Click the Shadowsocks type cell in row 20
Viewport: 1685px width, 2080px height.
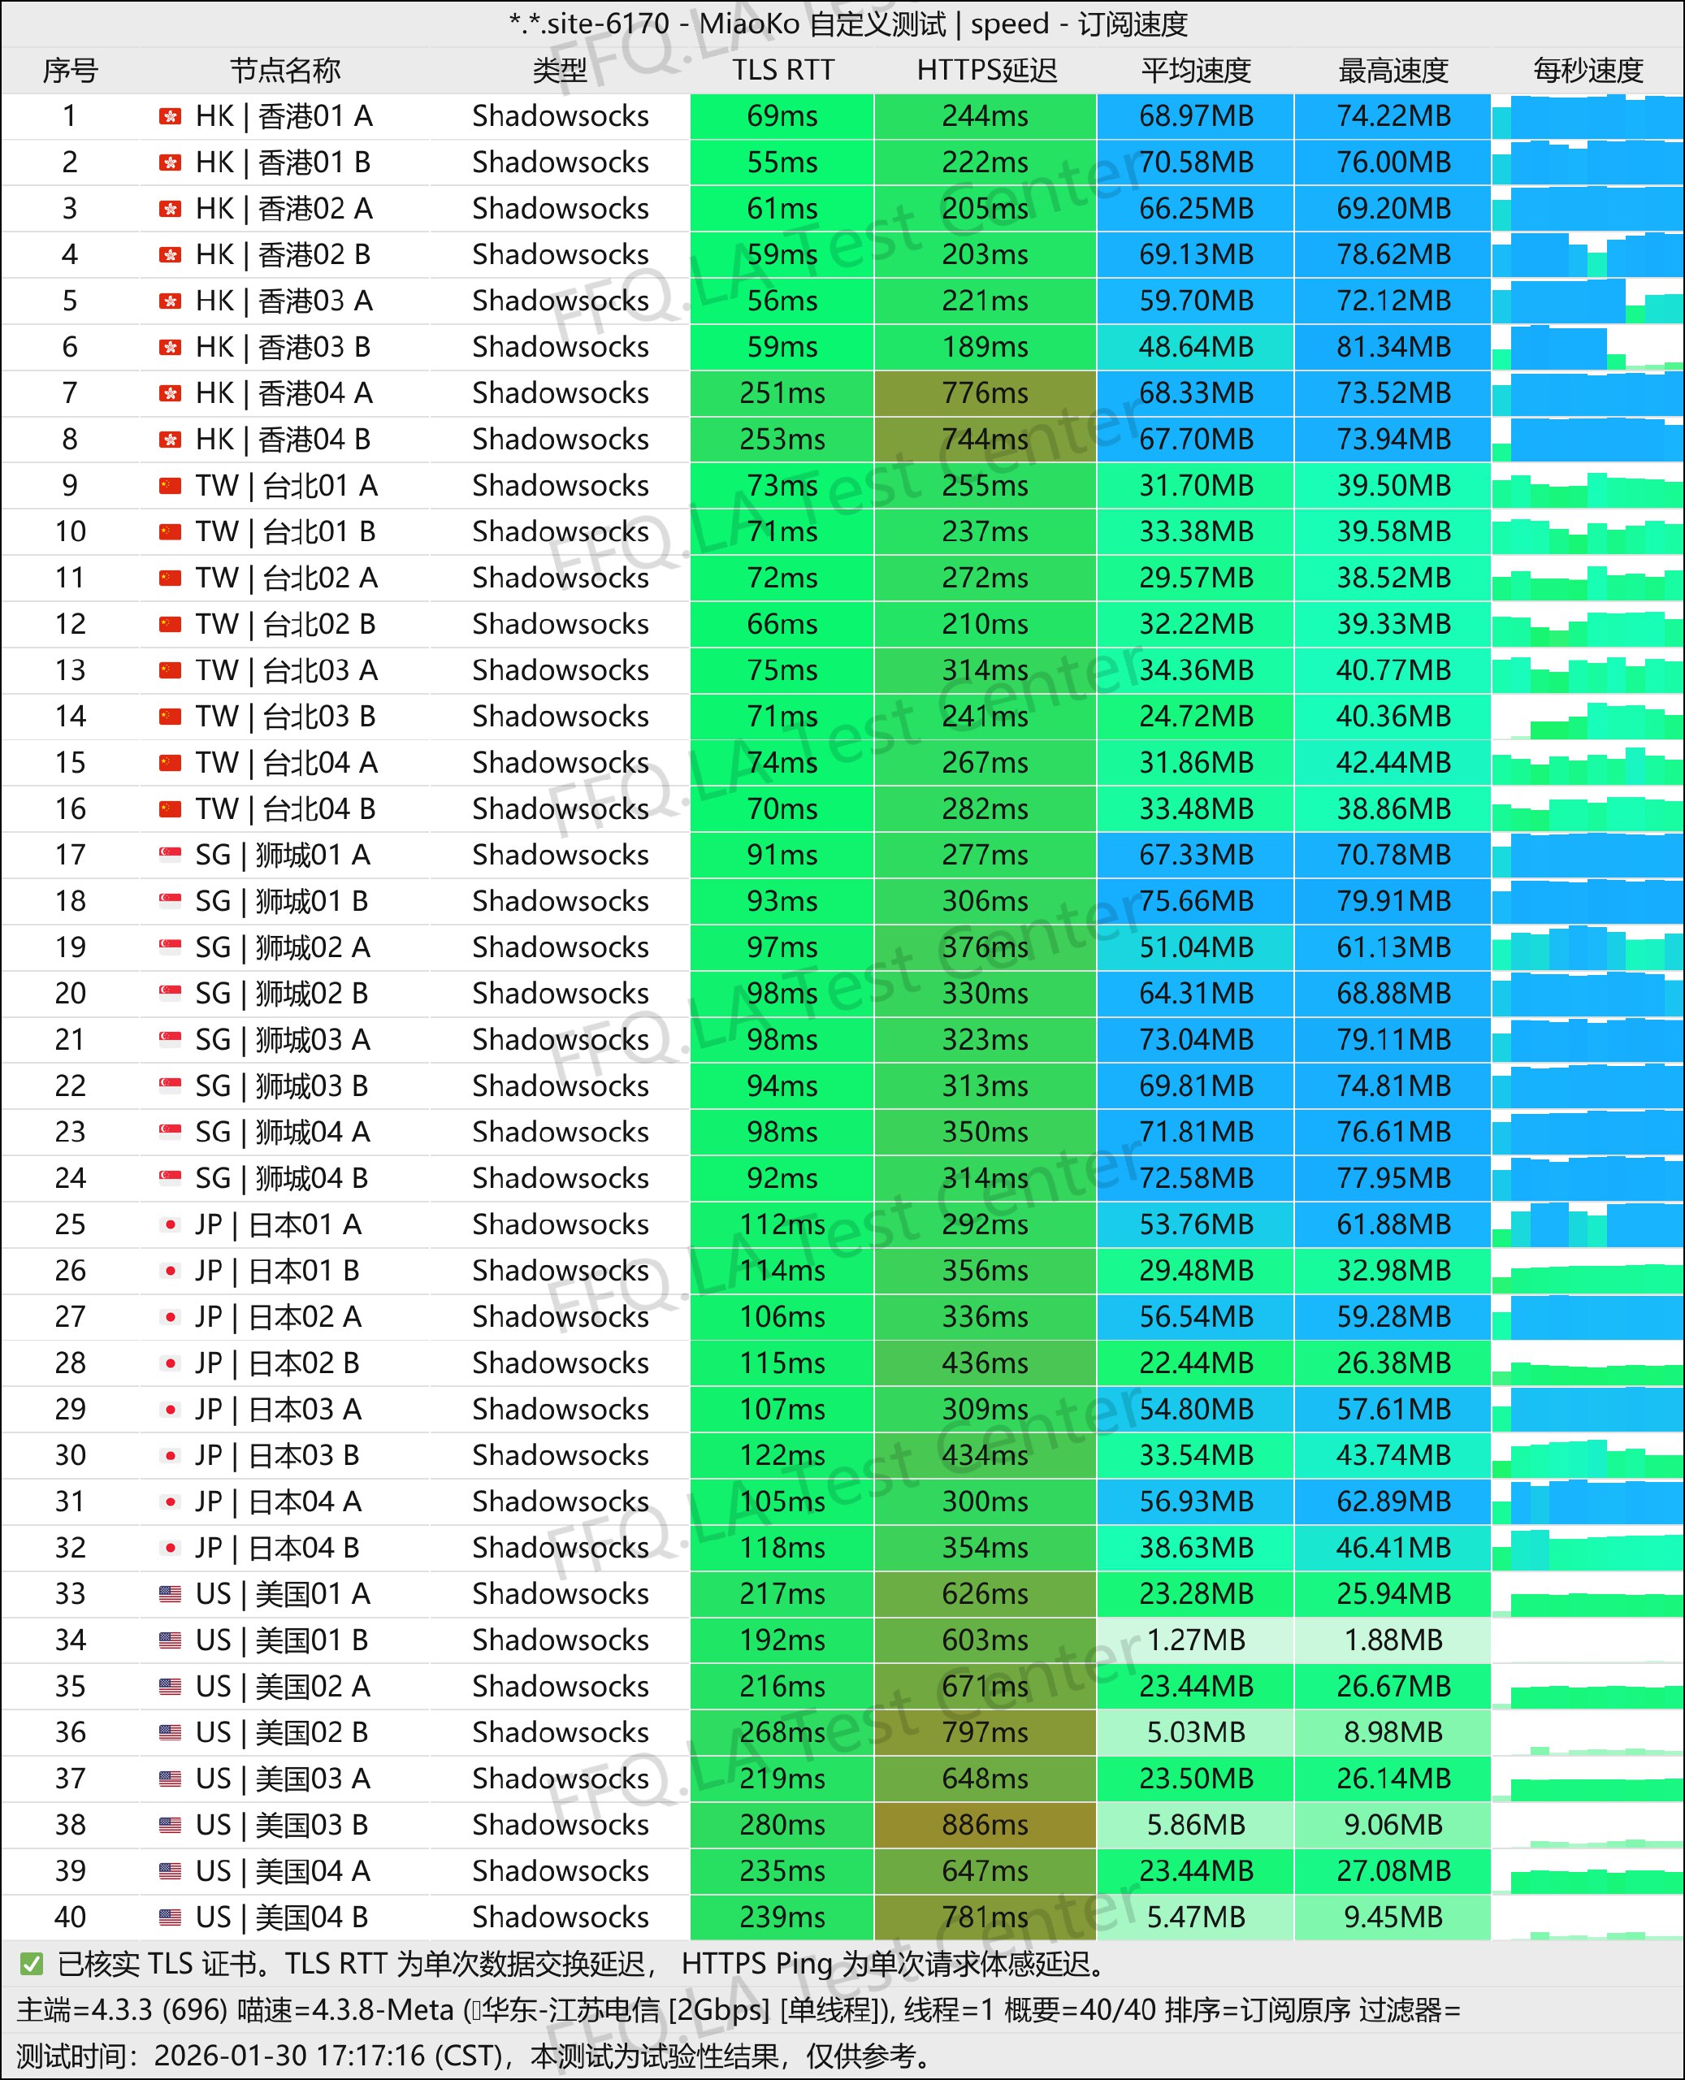pos(560,994)
